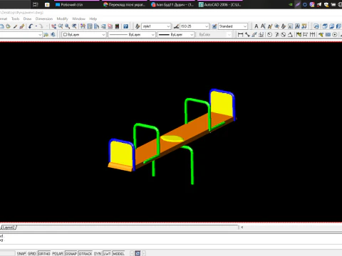Toggle GRID display in status bar
Screen dimensions: 342x256
click(31, 254)
